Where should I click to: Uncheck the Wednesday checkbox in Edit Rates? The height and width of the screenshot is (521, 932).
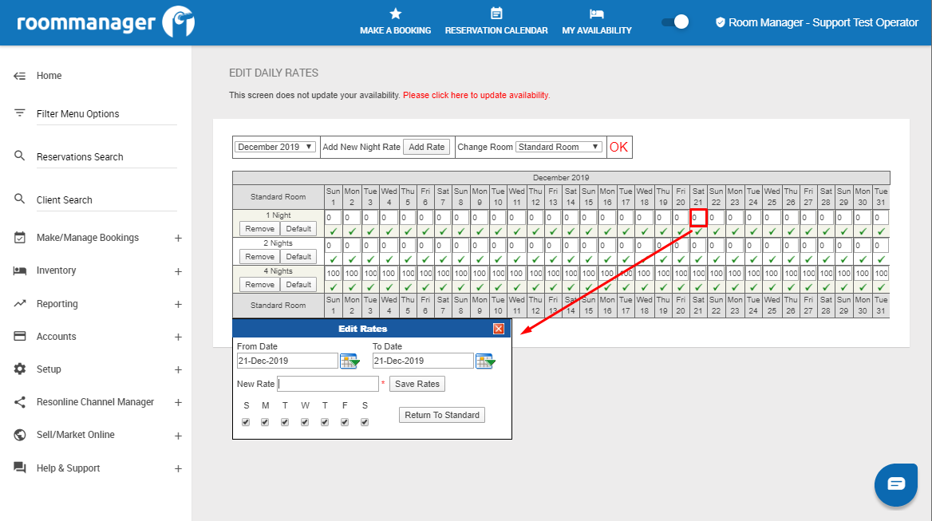[x=305, y=422]
